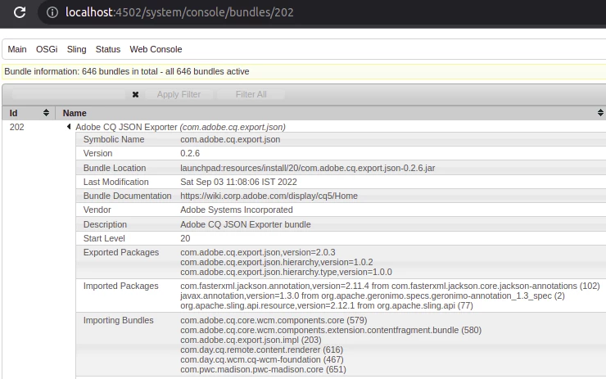Click the Bundle Location label
Image resolution: width=606 pixels, height=379 pixels.
point(115,168)
